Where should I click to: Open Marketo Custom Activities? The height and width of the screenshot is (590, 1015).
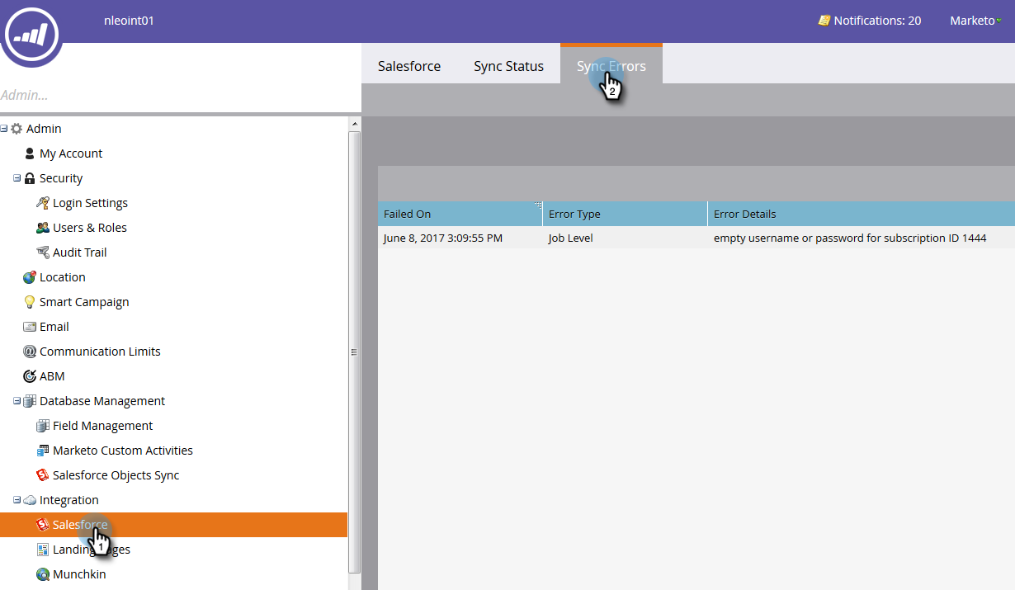pyautogui.click(x=123, y=451)
